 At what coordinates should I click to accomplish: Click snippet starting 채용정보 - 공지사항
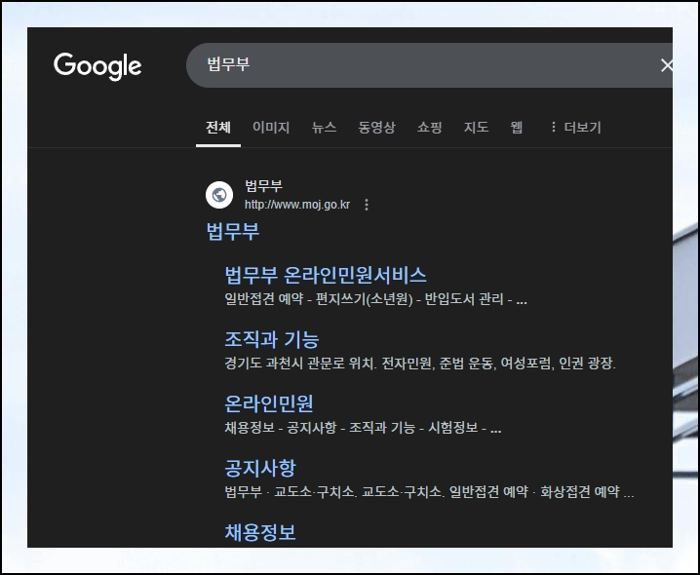point(363,428)
